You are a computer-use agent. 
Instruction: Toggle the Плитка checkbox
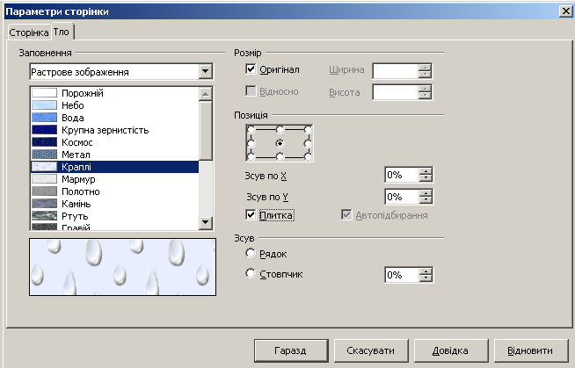pyautogui.click(x=251, y=215)
